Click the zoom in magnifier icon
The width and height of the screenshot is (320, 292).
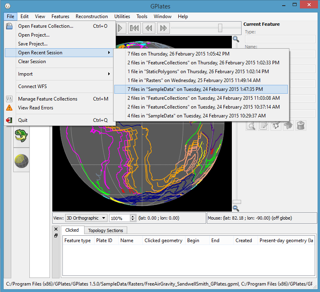click(x=236, y=39)
